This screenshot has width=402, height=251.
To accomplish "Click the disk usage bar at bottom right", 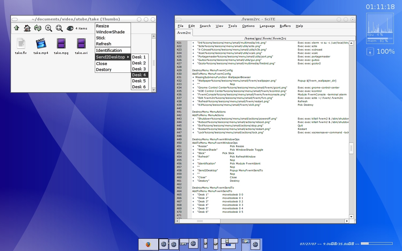I will coord(377,243).
